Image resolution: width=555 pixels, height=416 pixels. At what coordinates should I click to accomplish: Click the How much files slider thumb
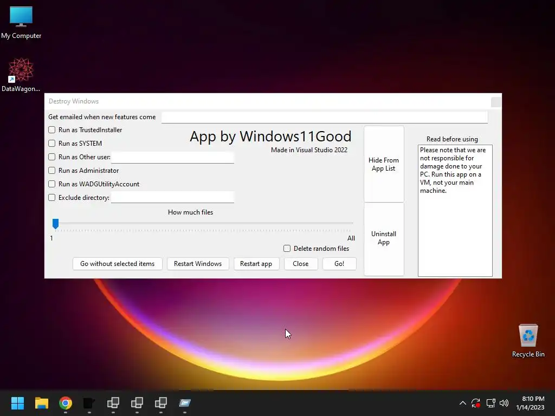pyautogui.click(x=56, y=224)
